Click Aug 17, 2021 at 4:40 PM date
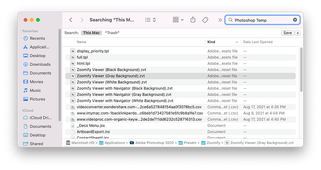Viewport: 321px width, 170px height. point(264,119)
